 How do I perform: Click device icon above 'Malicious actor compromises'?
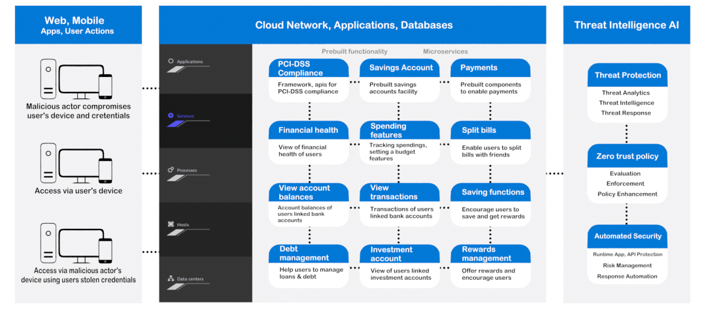pos(76,79)
